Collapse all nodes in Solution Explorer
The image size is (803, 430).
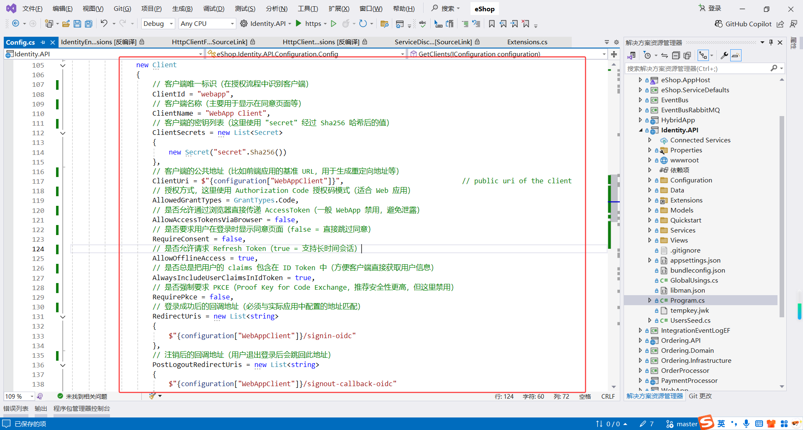pos(676,55)
